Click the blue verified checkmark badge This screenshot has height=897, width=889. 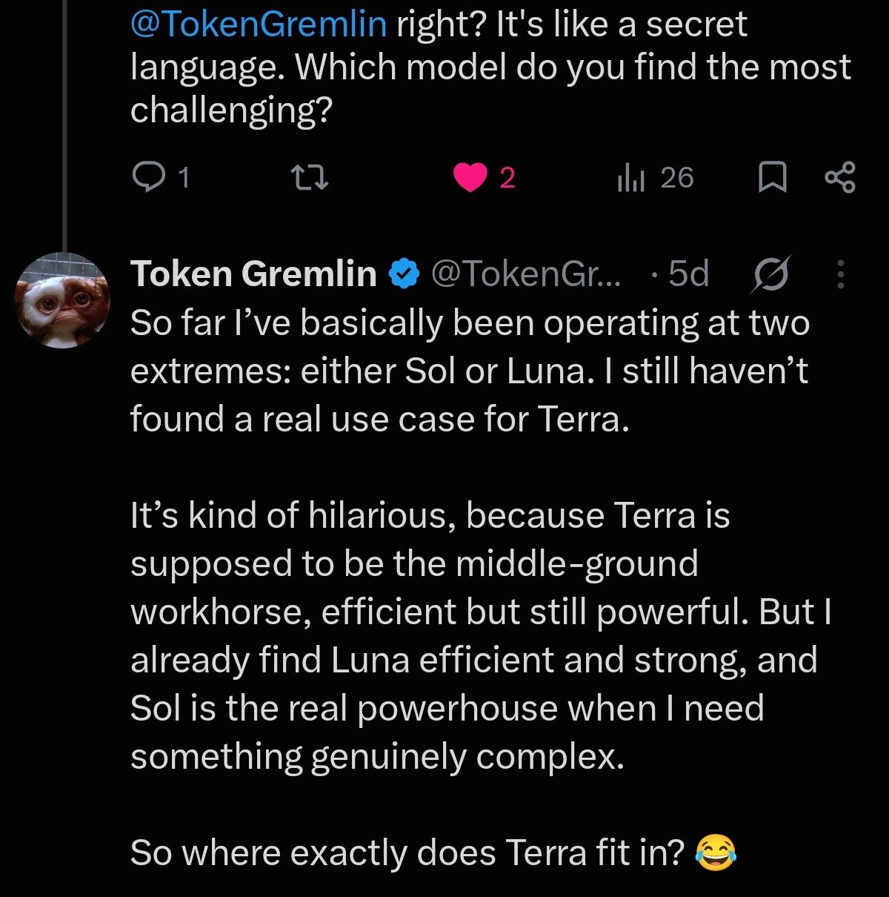[x=404, y=274]
